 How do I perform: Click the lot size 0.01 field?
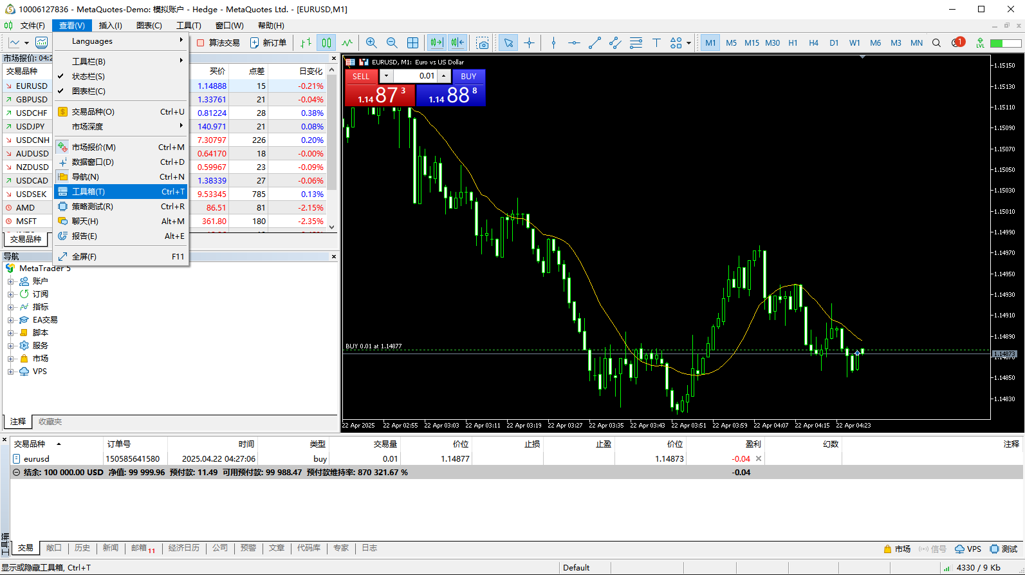tap(415, 76)
